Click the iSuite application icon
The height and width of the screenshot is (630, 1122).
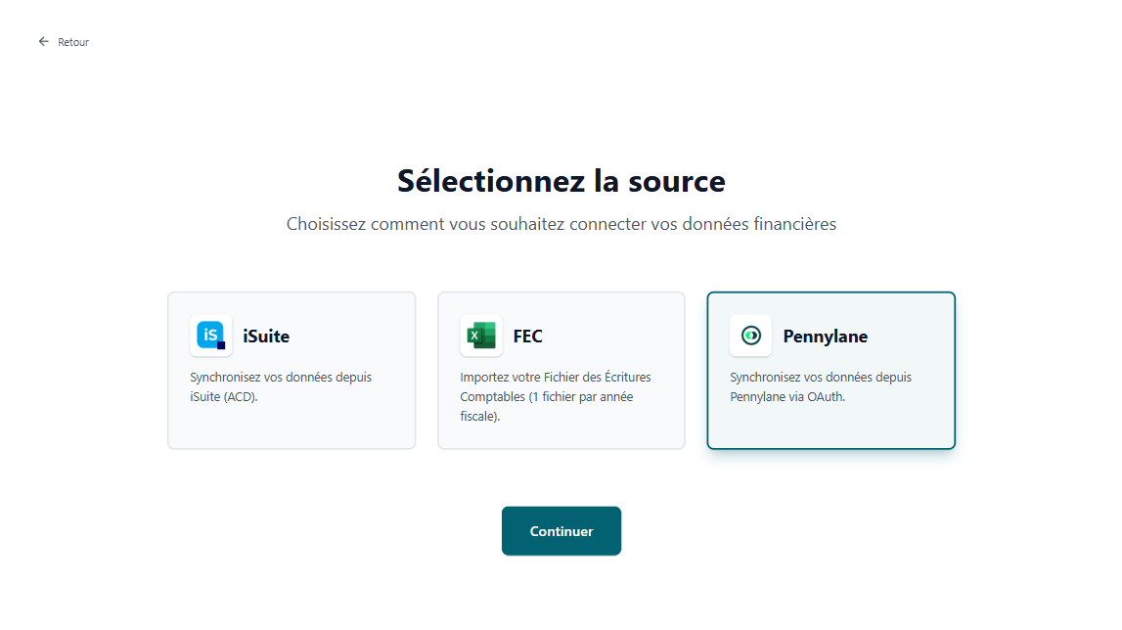point(210,336)
